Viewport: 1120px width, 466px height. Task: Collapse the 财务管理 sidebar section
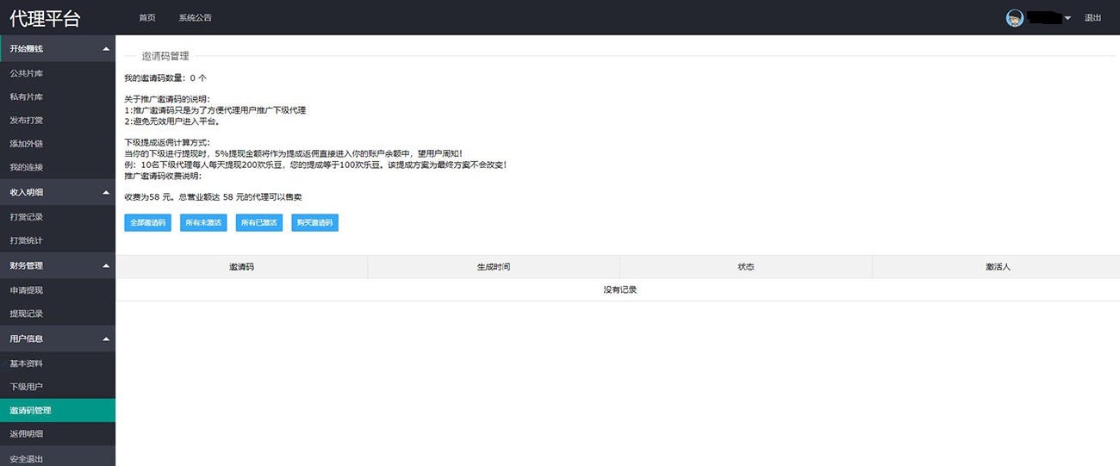point(58,266)
